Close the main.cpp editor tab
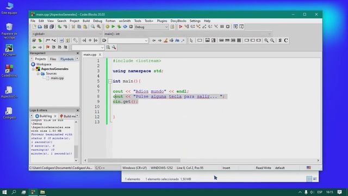Screen dimensions: 348x196 [100, 54]
